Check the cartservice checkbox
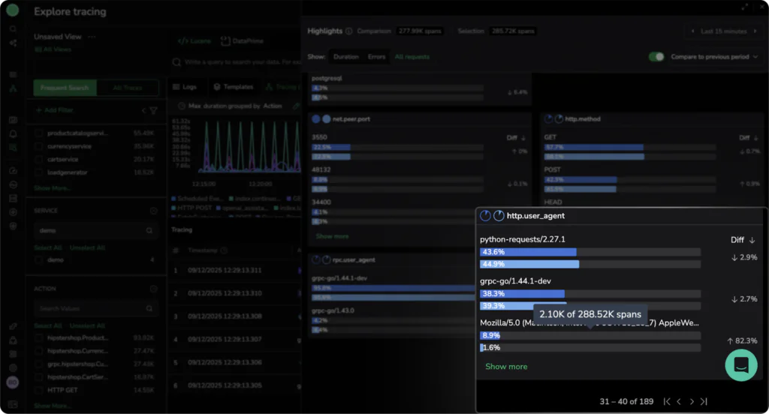The width and height of the screenshot is (769, 414). [x=39, y=159]
